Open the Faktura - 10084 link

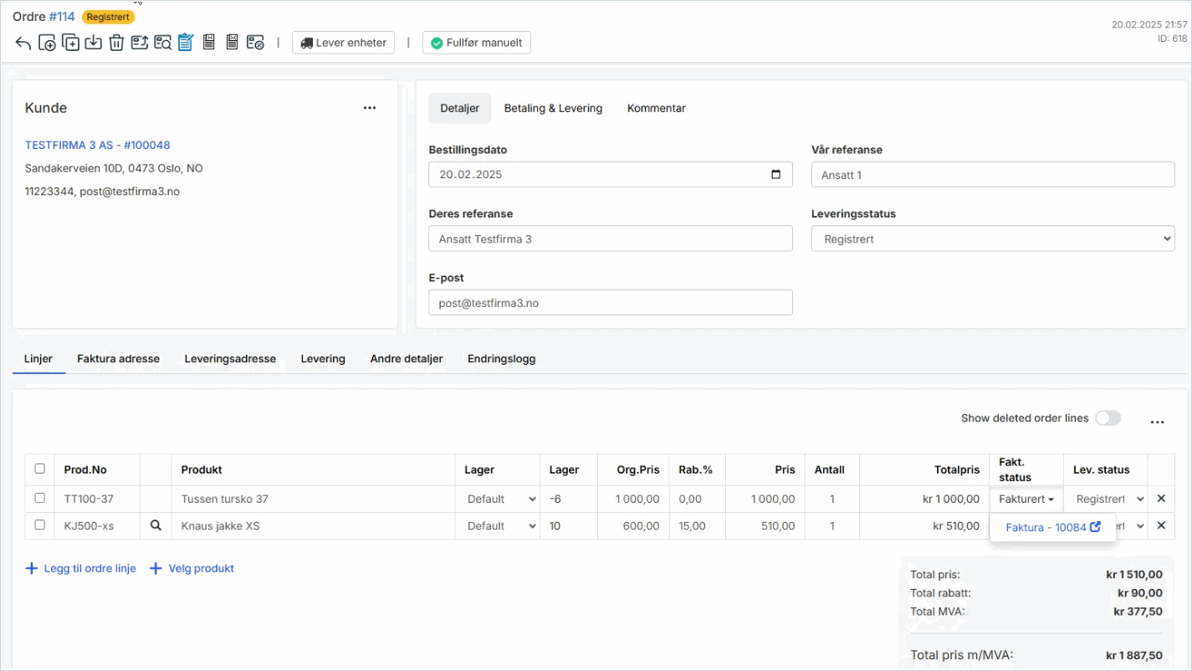[1052, 528]
